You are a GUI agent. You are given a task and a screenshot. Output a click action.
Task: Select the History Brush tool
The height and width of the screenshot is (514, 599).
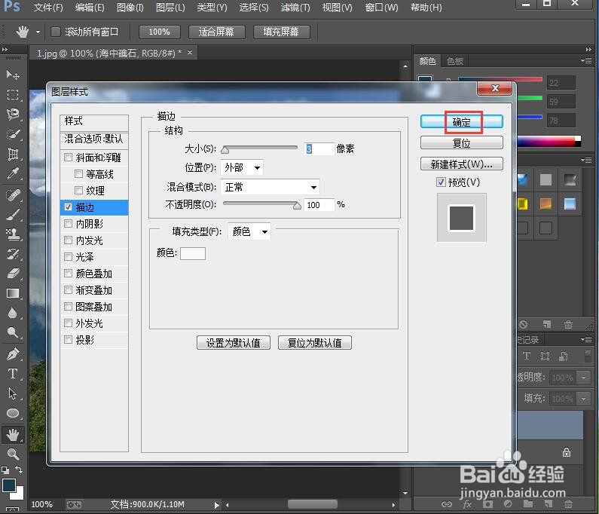tap(13, 254)
